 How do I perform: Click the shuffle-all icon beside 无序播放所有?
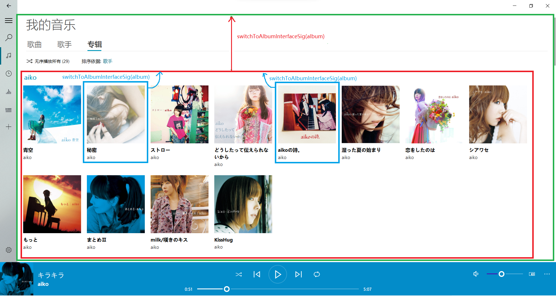[x=29, y=61]
